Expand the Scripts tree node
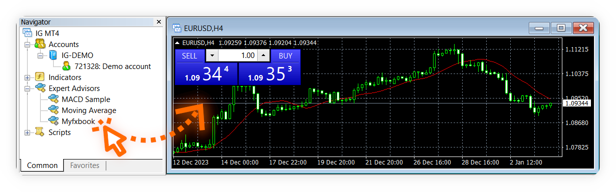Screen dimensions: 616x192 click(x=27, y=132)
